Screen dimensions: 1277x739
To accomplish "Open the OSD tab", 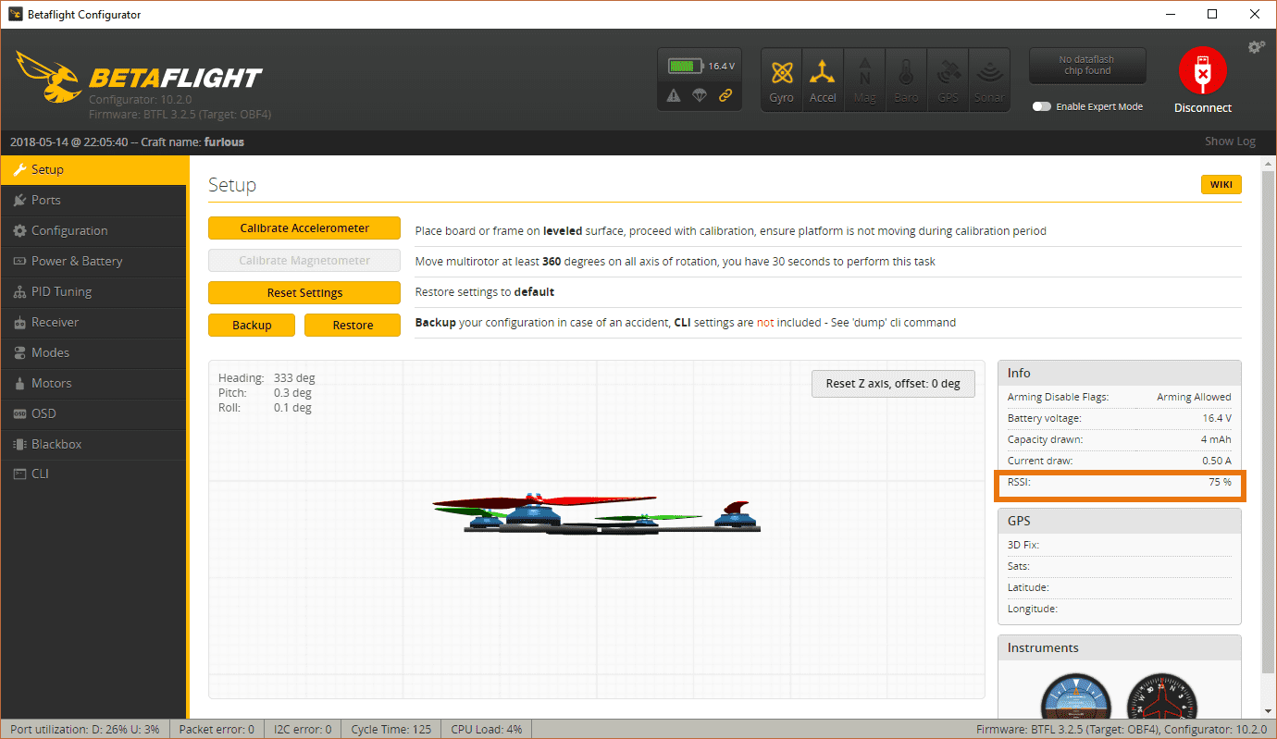I will (93, 413).
